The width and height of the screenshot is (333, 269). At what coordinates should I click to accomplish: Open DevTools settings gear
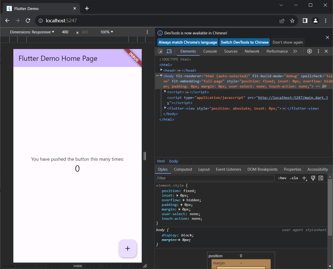point(309,51)
